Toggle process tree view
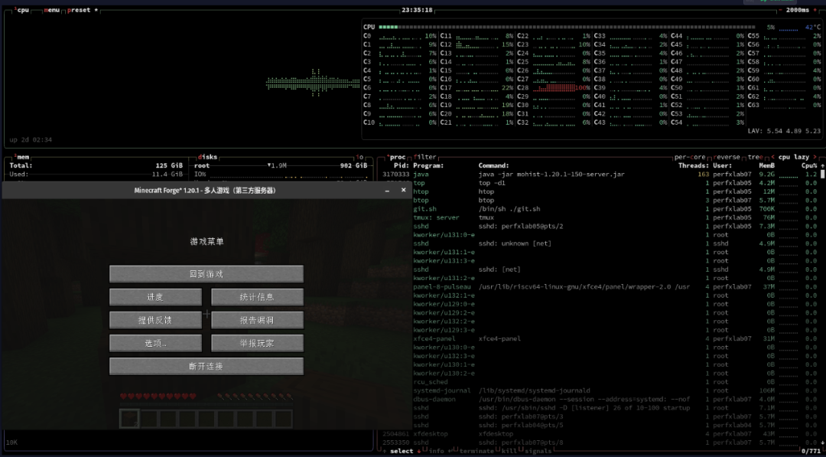The image size is (826, 457). [x=754, y=157]
